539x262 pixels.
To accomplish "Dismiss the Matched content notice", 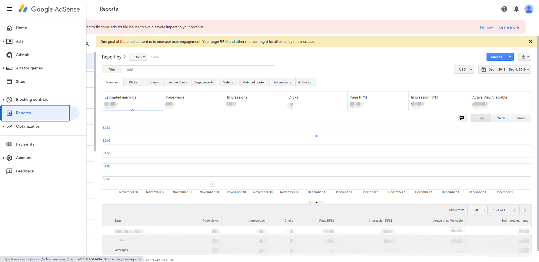I will click(x=530, y=41).
